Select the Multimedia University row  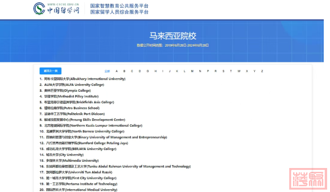(69, 160)
